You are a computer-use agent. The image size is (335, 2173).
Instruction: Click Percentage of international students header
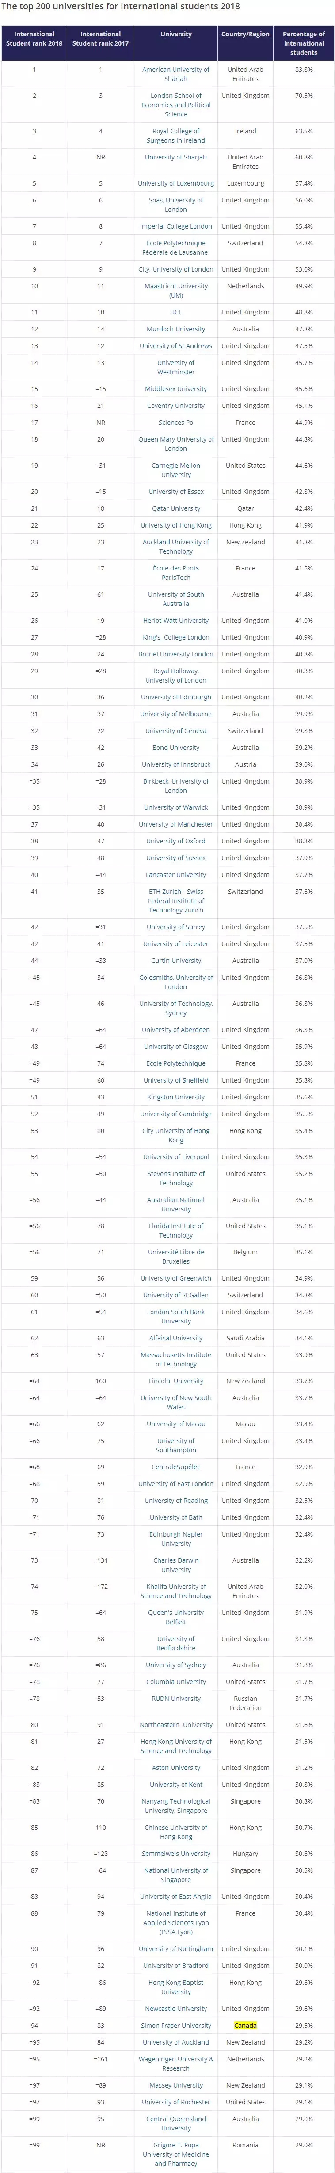[x=304, y=44]
